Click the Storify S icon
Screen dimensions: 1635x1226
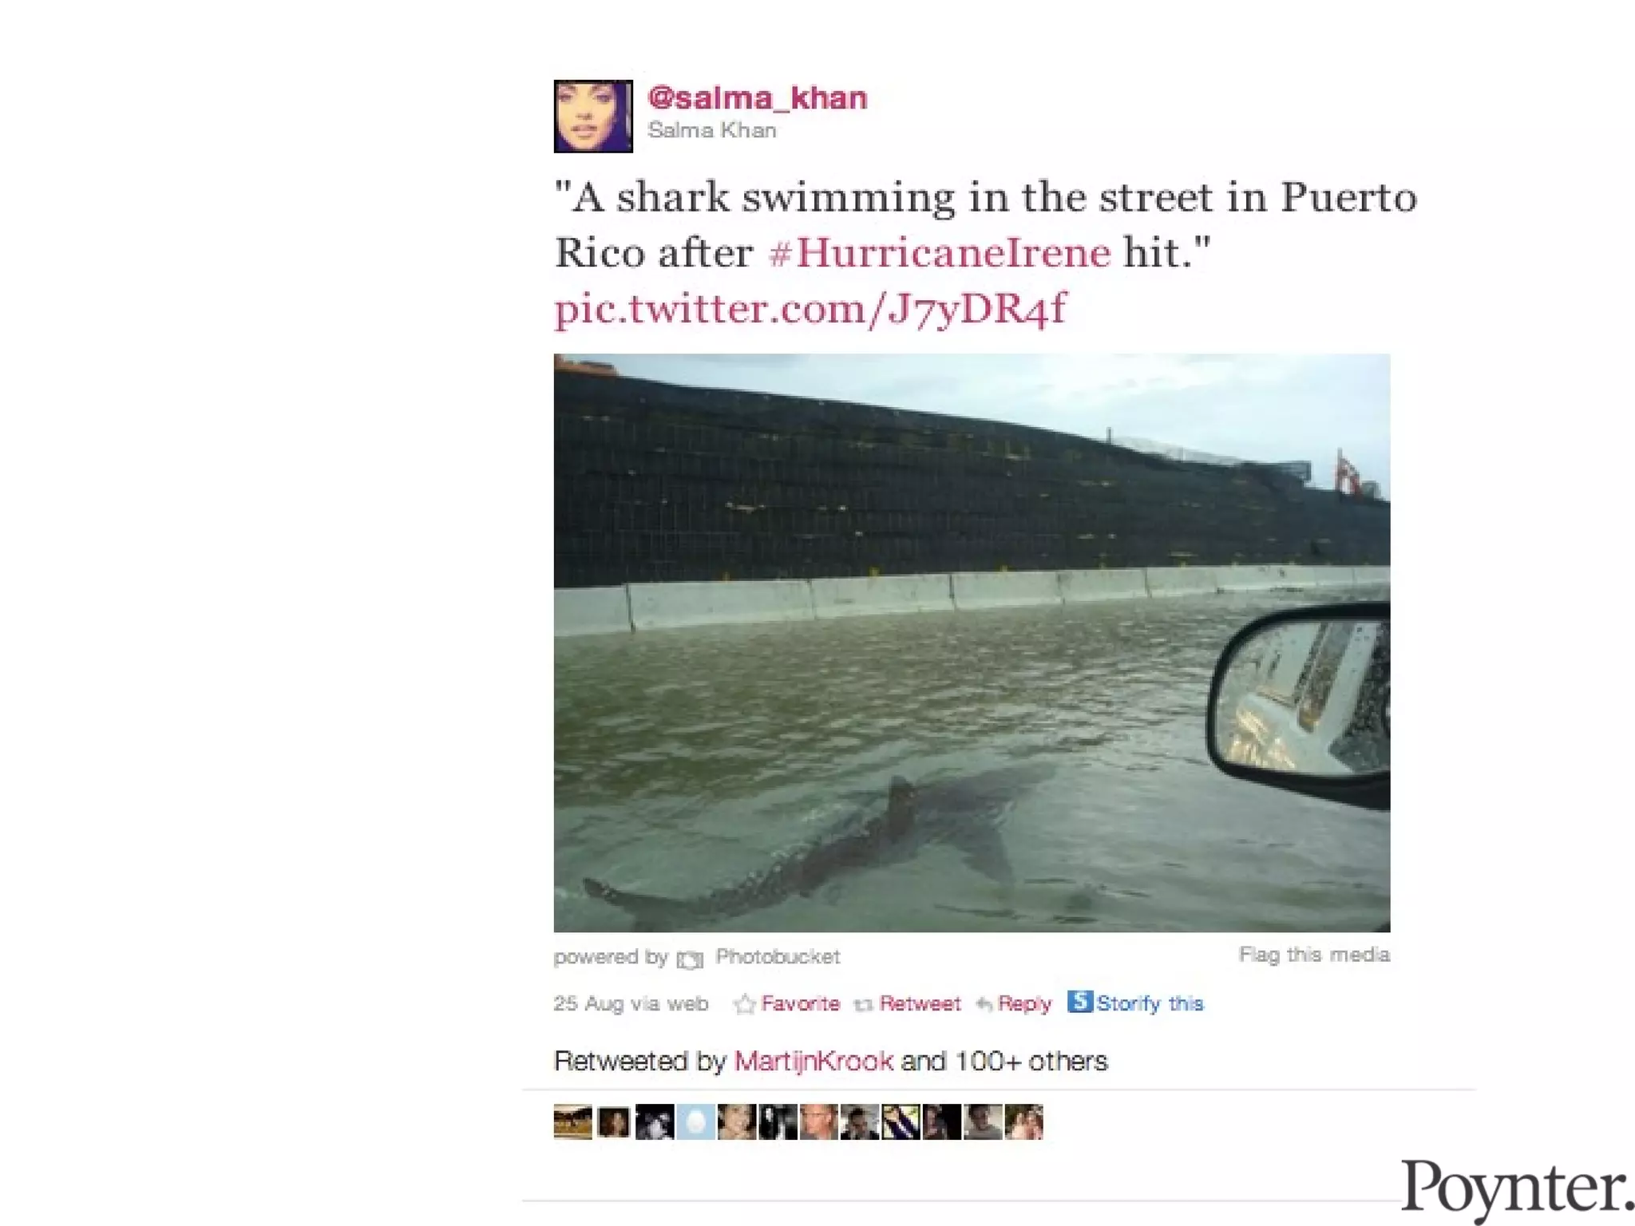click(1079, 1001)
